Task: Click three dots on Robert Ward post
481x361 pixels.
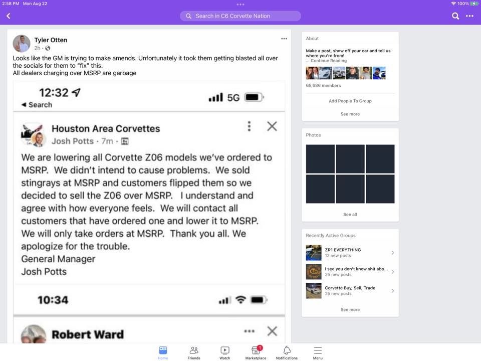Action: pyautogui.click(x=249, y=331)
